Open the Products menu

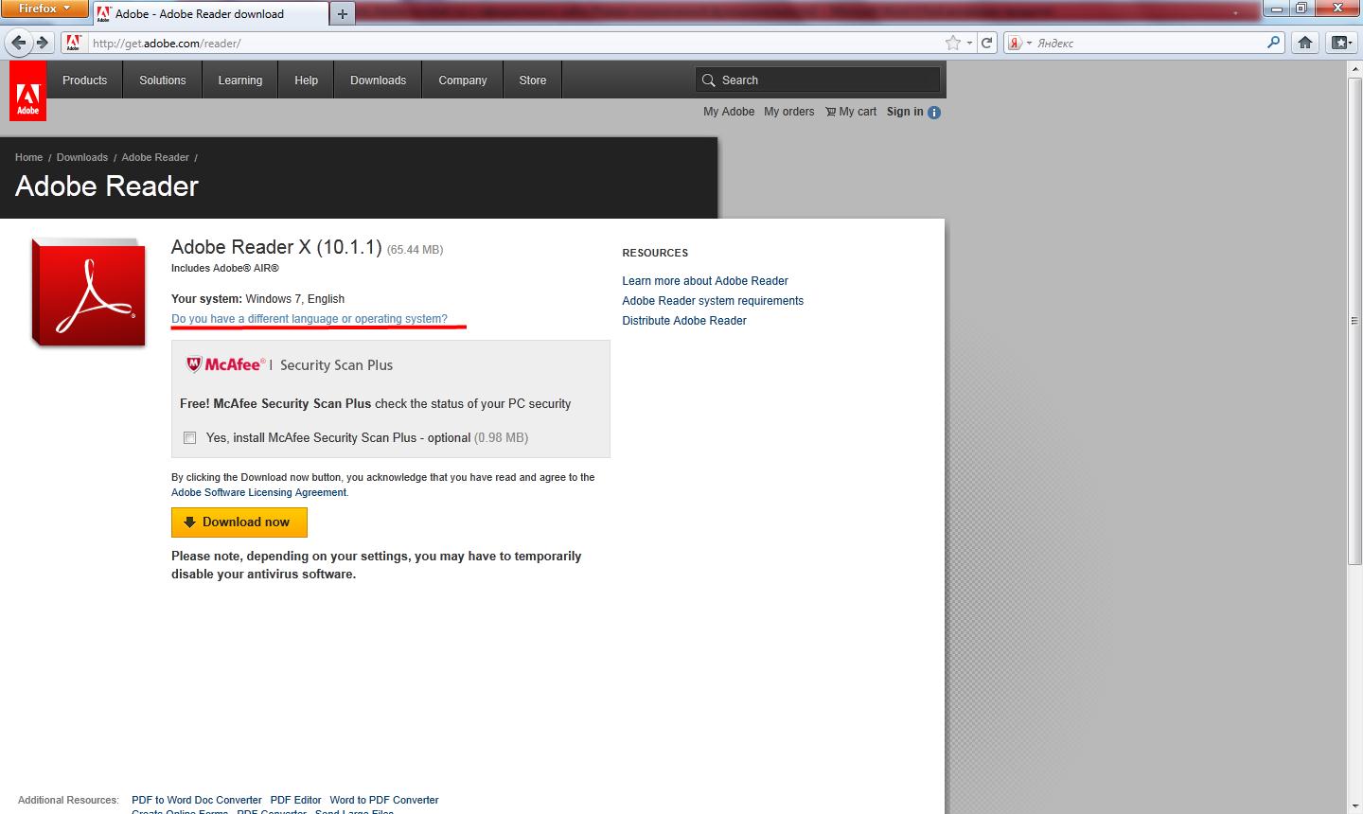(x=84, y=80)
